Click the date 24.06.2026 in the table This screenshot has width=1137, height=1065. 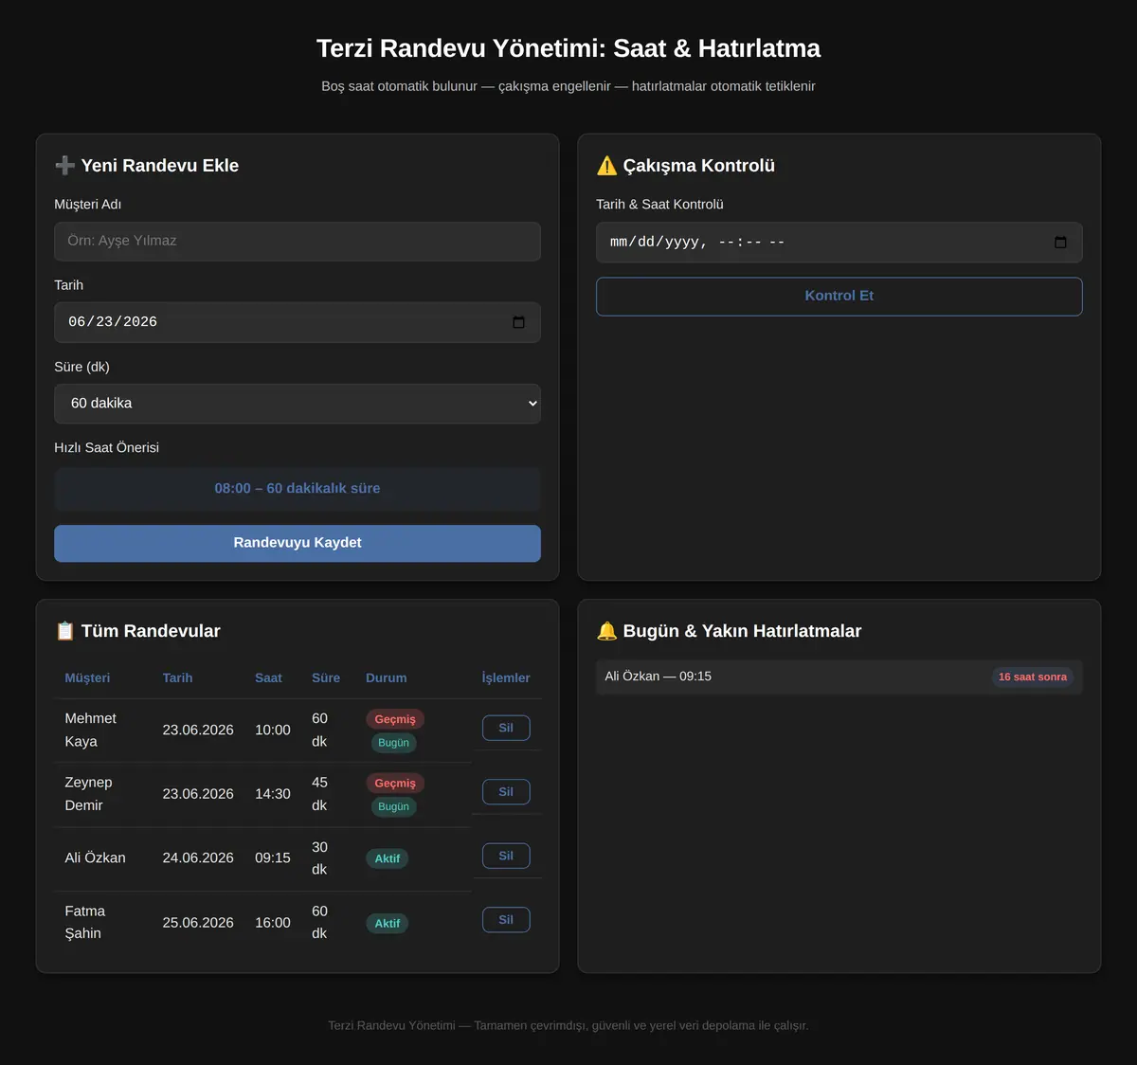click(x=198, y=858)
